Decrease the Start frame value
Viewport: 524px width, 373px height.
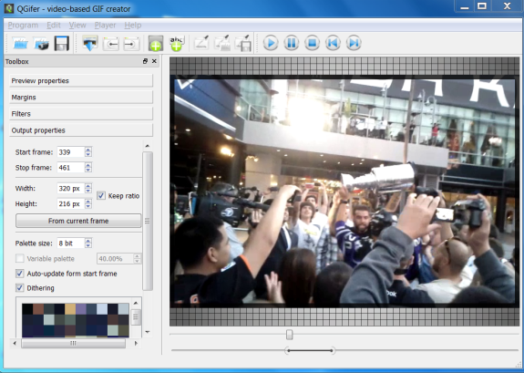87,154
